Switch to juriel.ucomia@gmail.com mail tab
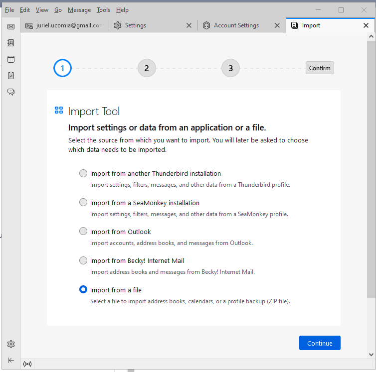376x372 pixels. click(x=65, y=25)
